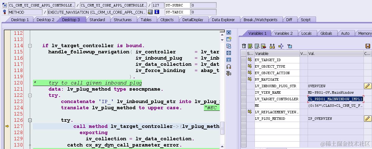Open the DetailDisplay tab
This screenshot has height=149, width=372.
click(193, 20)
